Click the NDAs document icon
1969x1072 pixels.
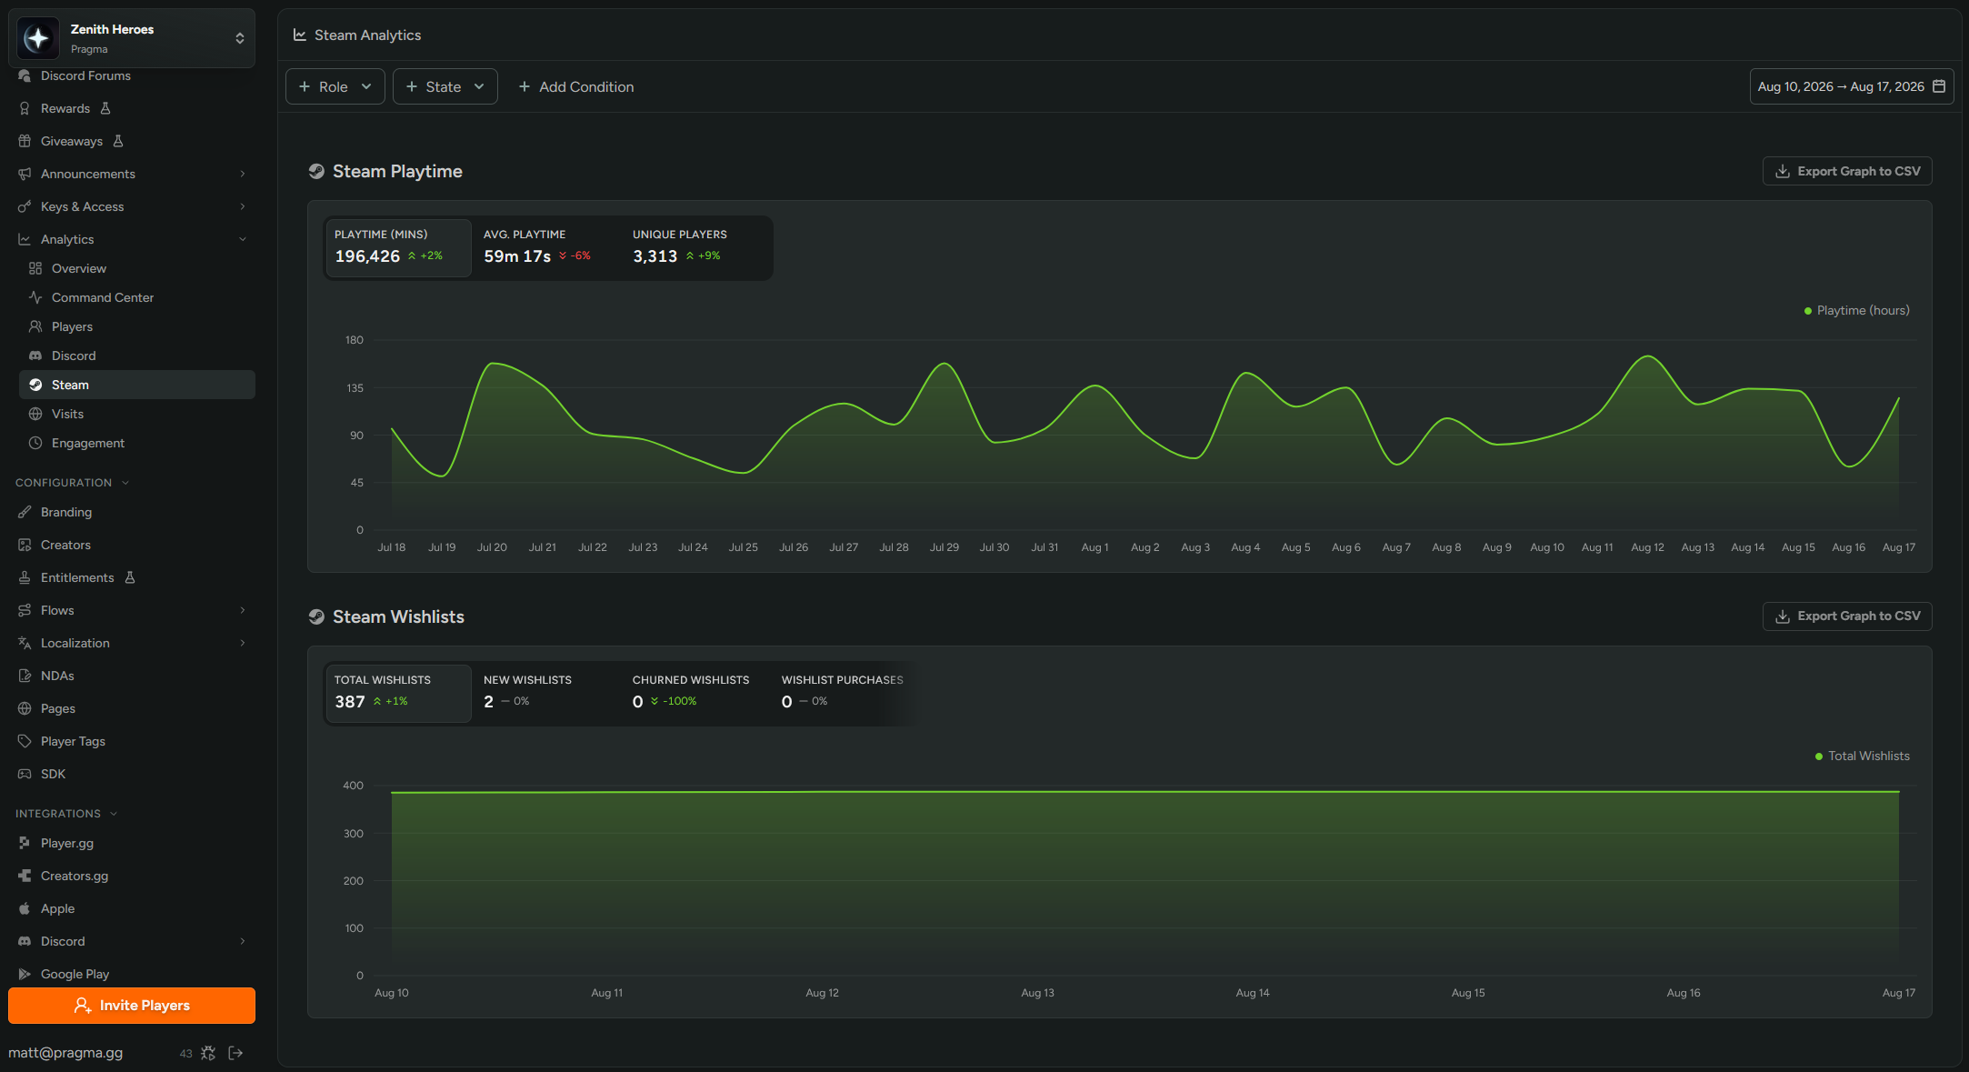coord(25,676)
